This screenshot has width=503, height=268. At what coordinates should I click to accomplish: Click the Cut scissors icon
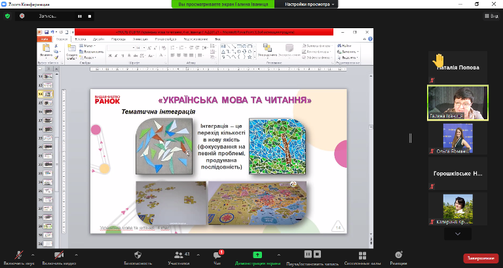pos(56,47)
